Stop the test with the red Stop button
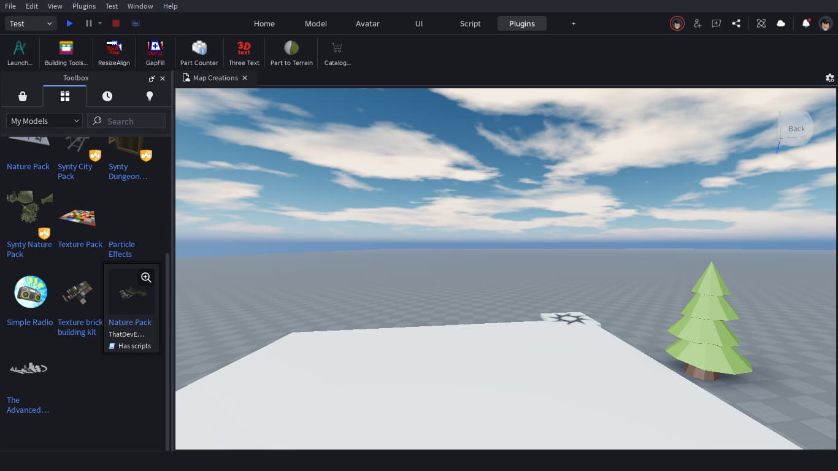The height and width of the screenshot is (471, 838). pyautogui.click(x=116, y=23)
